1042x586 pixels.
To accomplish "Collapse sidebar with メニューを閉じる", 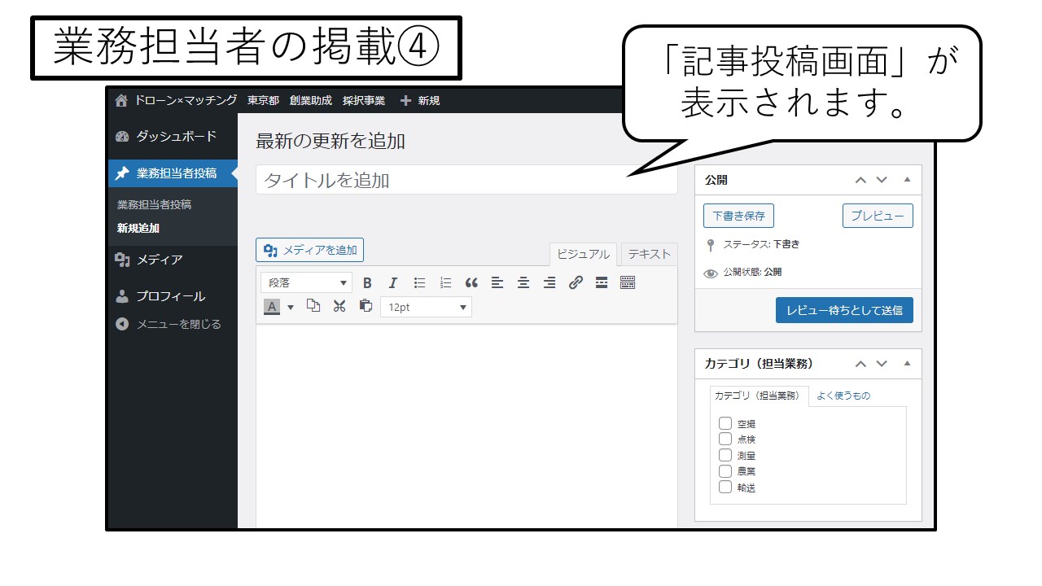I will coord(173,325).
